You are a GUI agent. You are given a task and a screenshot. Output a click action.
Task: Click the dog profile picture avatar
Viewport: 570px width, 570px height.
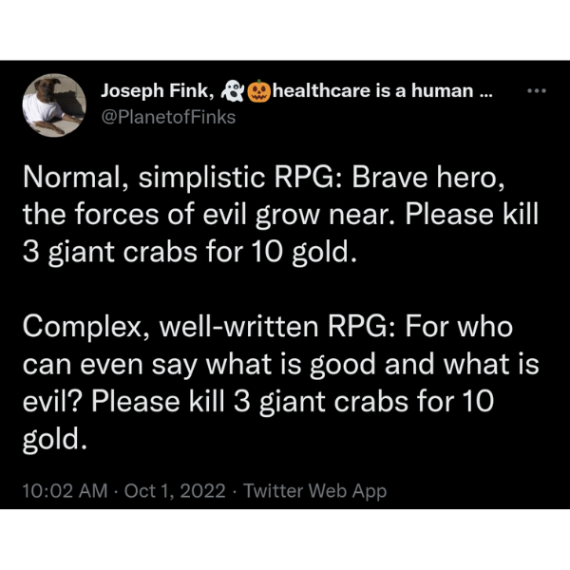(54, 105)
